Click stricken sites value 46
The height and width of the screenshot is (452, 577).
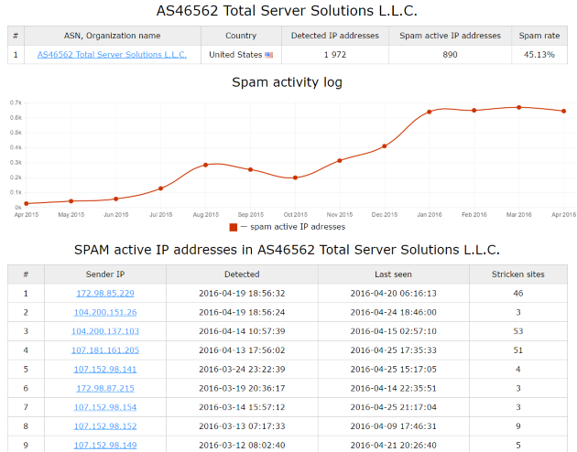[518, 293]
